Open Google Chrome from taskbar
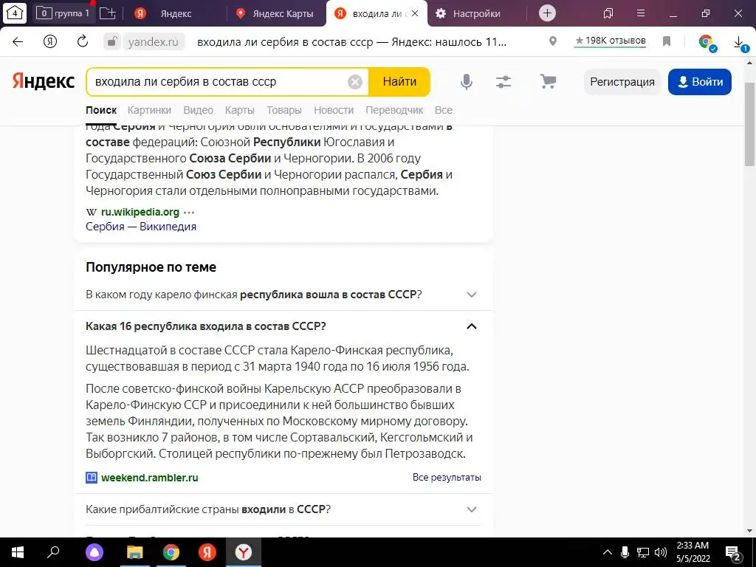This screenshot has width=756, height=567. coord(171,552)
